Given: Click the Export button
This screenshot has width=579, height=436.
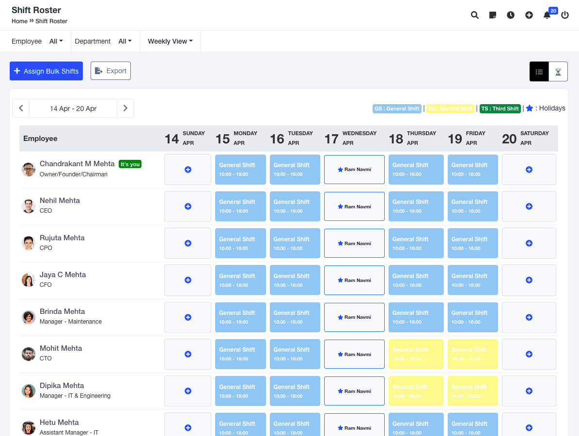Looking at the screenshot, I should point(110,71).
